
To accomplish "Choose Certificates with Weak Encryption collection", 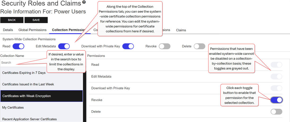I will (x=27, y=96).
